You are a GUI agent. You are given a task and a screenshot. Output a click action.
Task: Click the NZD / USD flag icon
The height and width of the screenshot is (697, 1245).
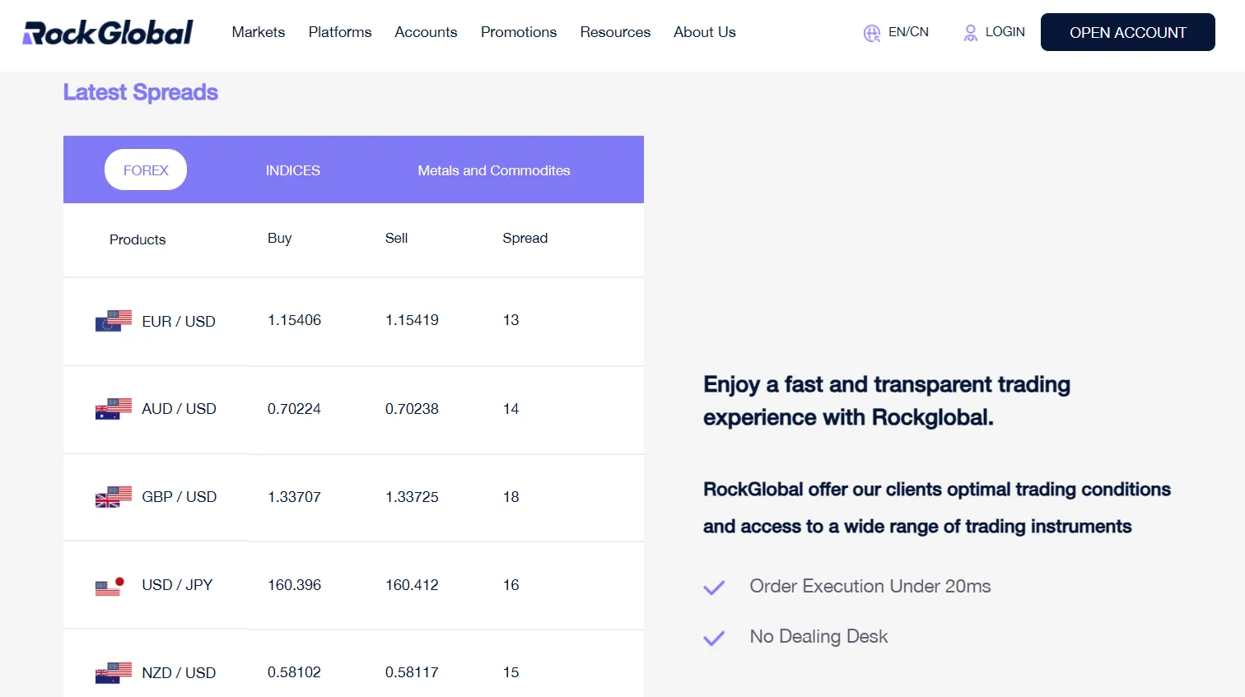pyautogui.click(x=114, y=673)
